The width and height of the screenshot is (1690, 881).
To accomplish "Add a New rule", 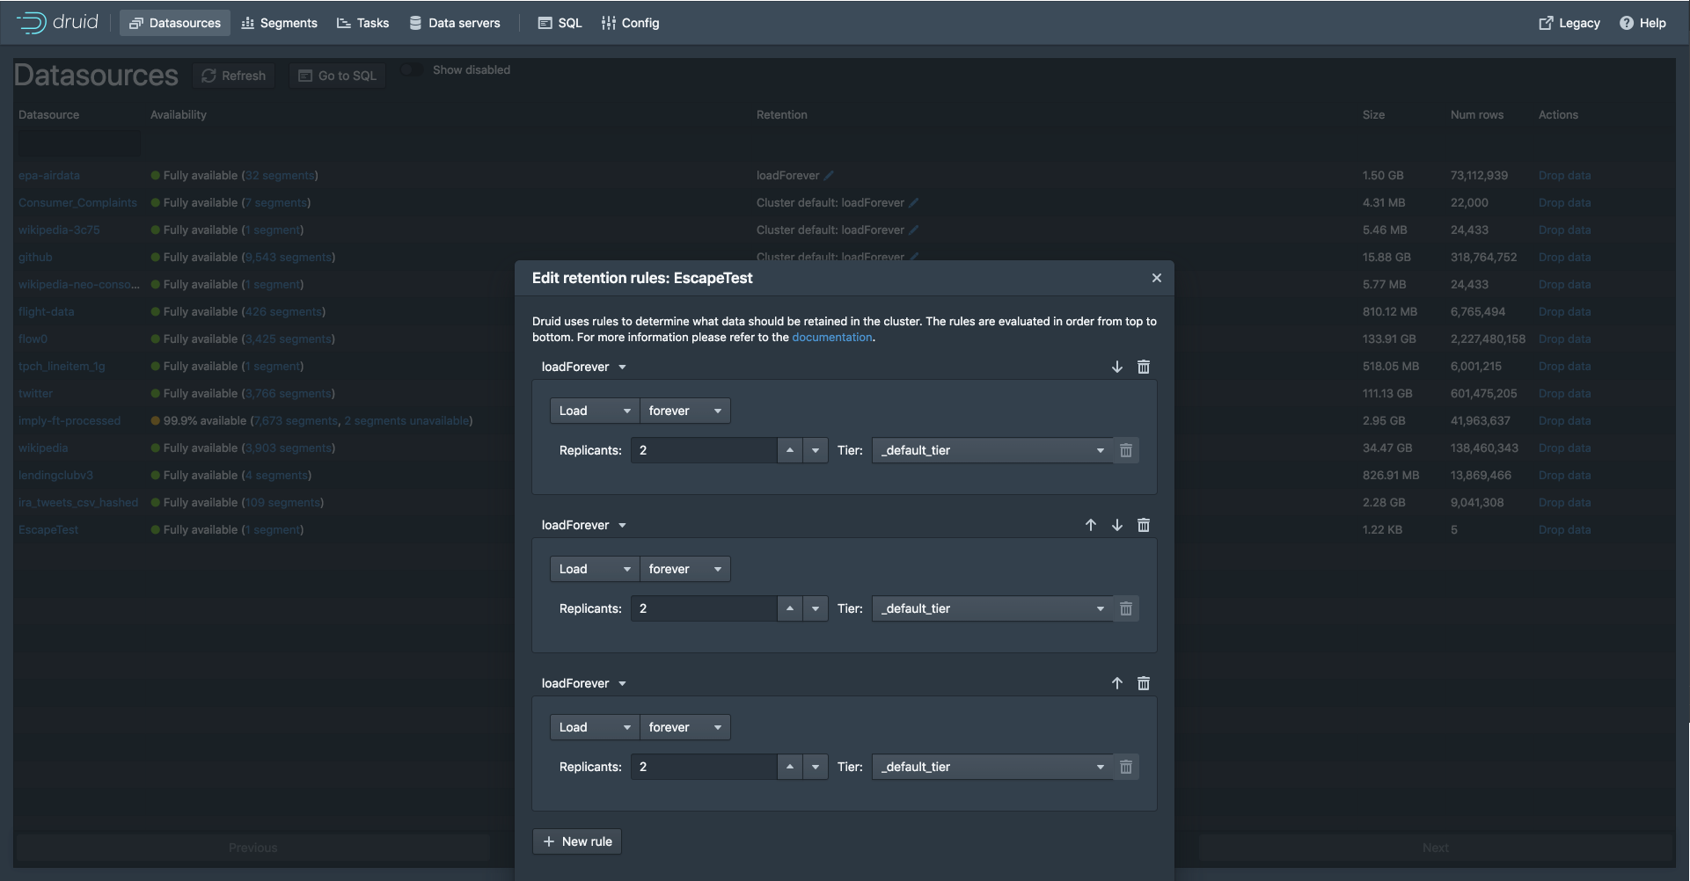I will [577, 841].
